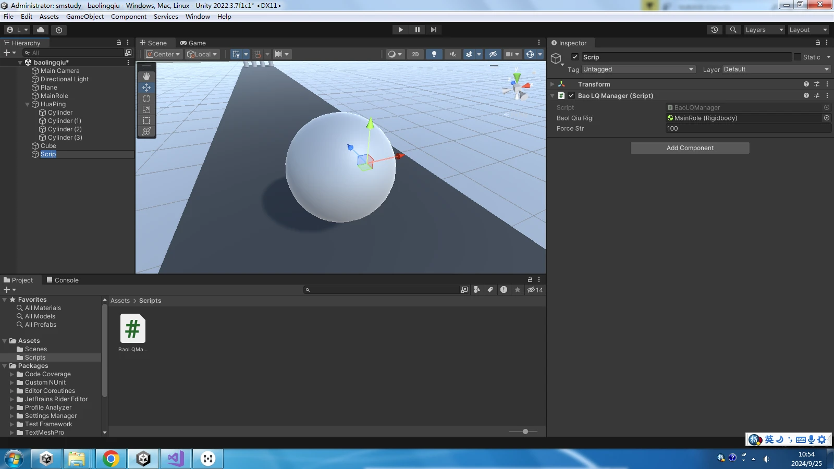The width and height of the screenshot is (834, 469).
Task: Select the combined Transform tool
Action: click(x=146, y=131)
